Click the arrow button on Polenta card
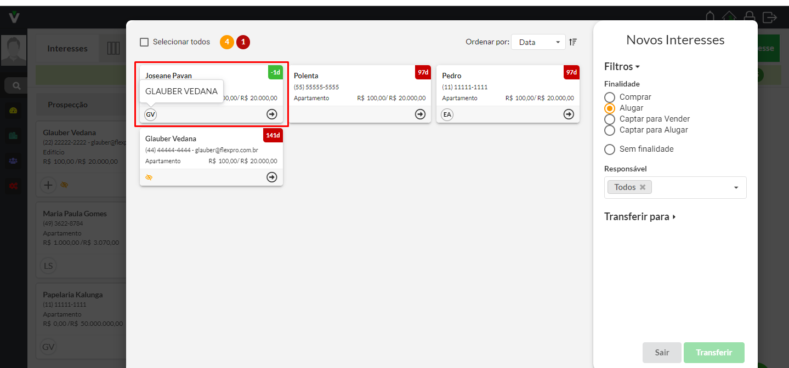 coord(420,114)
